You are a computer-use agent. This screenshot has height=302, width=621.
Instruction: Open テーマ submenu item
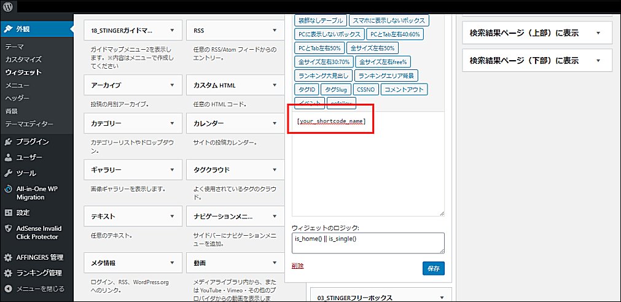(15, 47)
